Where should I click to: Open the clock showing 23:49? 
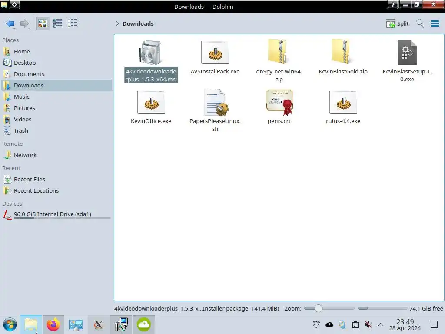coord(405,325)
